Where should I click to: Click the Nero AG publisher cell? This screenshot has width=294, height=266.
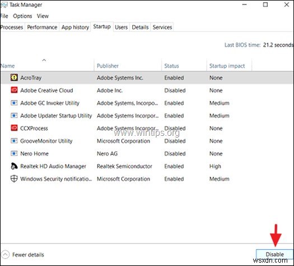(x=108, y=154)
